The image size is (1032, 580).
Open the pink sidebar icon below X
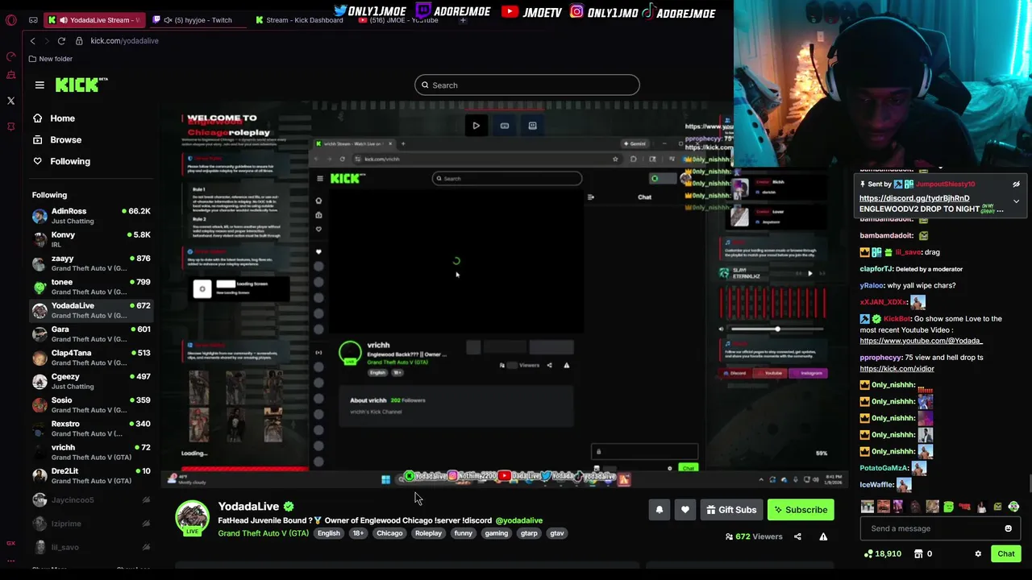10,126
